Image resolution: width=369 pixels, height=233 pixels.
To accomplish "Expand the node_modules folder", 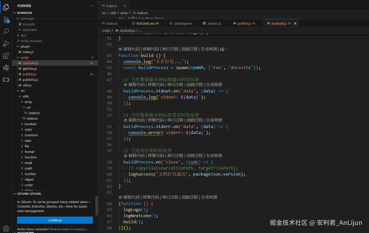I will pyautogui.click(x=31, y=41).
